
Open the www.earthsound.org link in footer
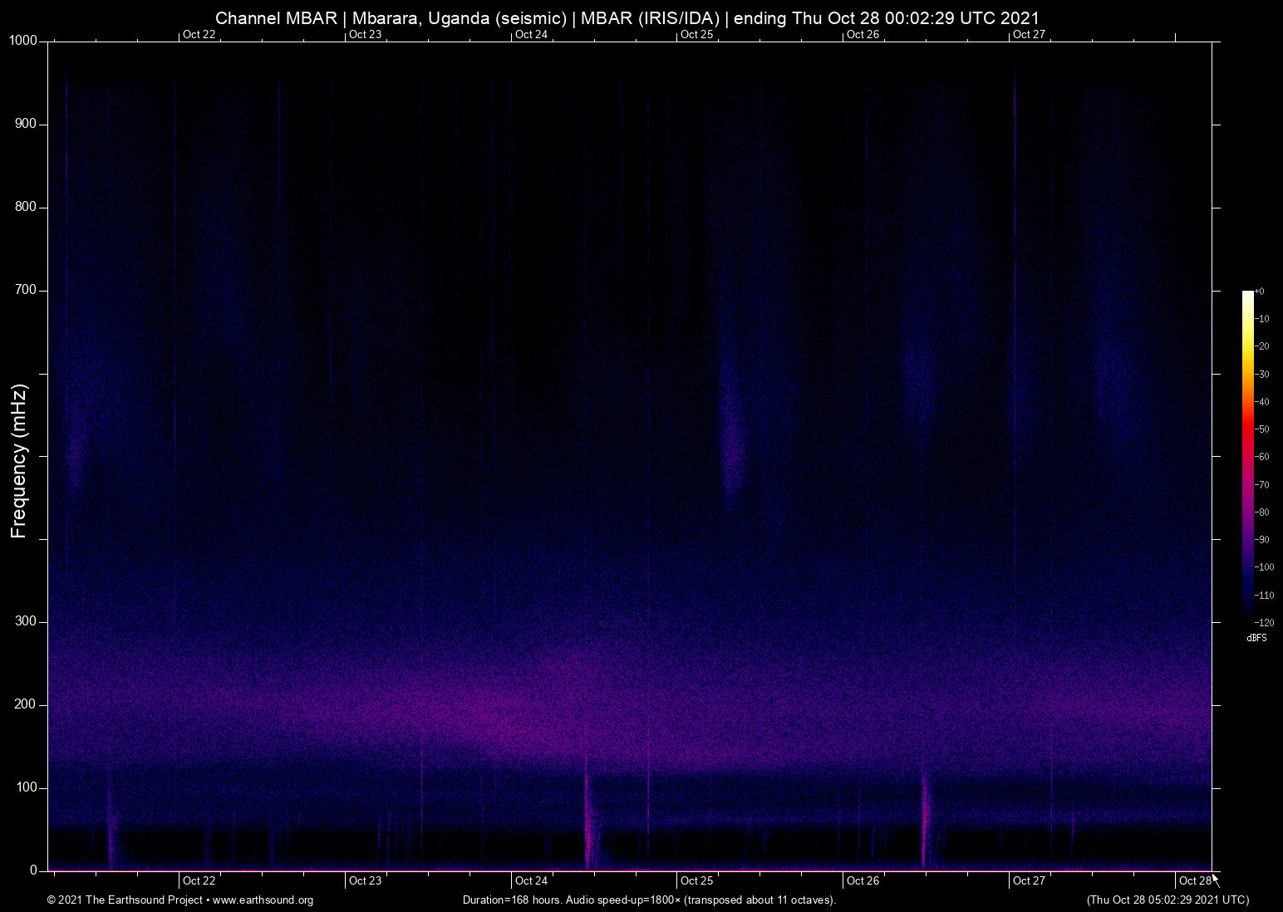click(x=263, y=900)
